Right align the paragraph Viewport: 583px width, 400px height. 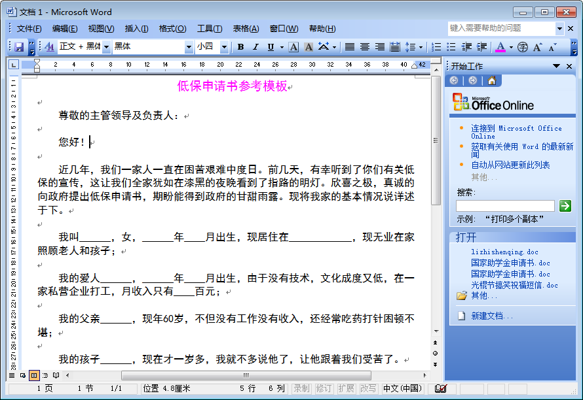point(380,47)
